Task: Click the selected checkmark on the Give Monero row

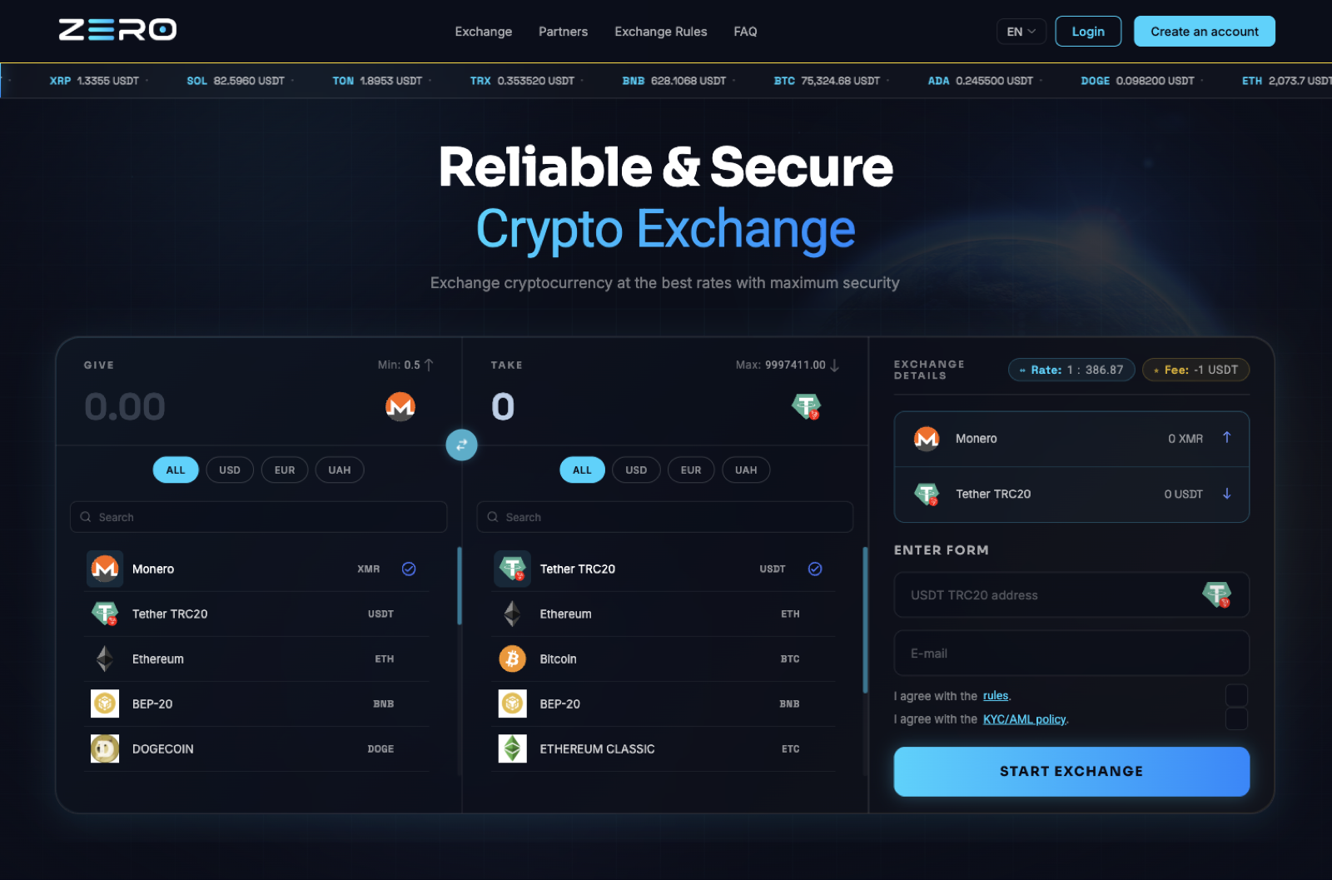Action: (409, 569)
